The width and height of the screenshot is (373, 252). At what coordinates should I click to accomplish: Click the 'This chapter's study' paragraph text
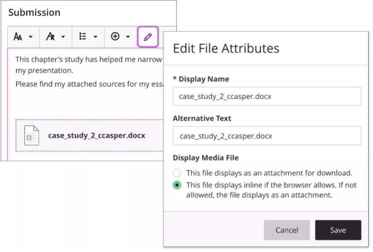point(89,65)
